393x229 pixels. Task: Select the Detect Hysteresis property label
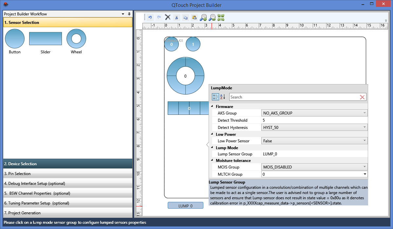pyautogui.click(x=233, y=128)
